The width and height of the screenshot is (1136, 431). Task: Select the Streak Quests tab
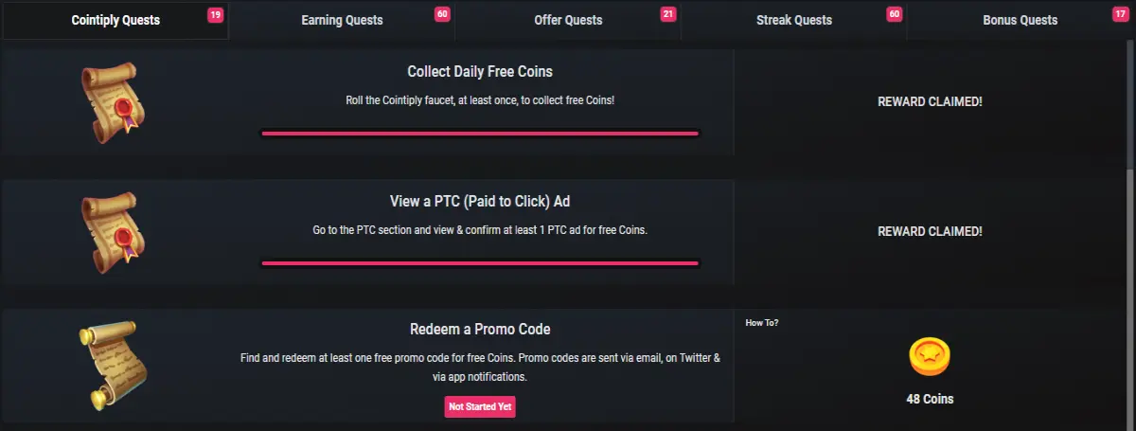click(794, 20)
